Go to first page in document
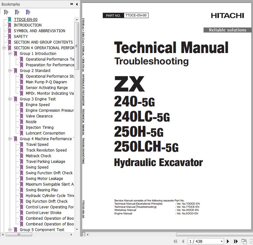 (175, 241)
